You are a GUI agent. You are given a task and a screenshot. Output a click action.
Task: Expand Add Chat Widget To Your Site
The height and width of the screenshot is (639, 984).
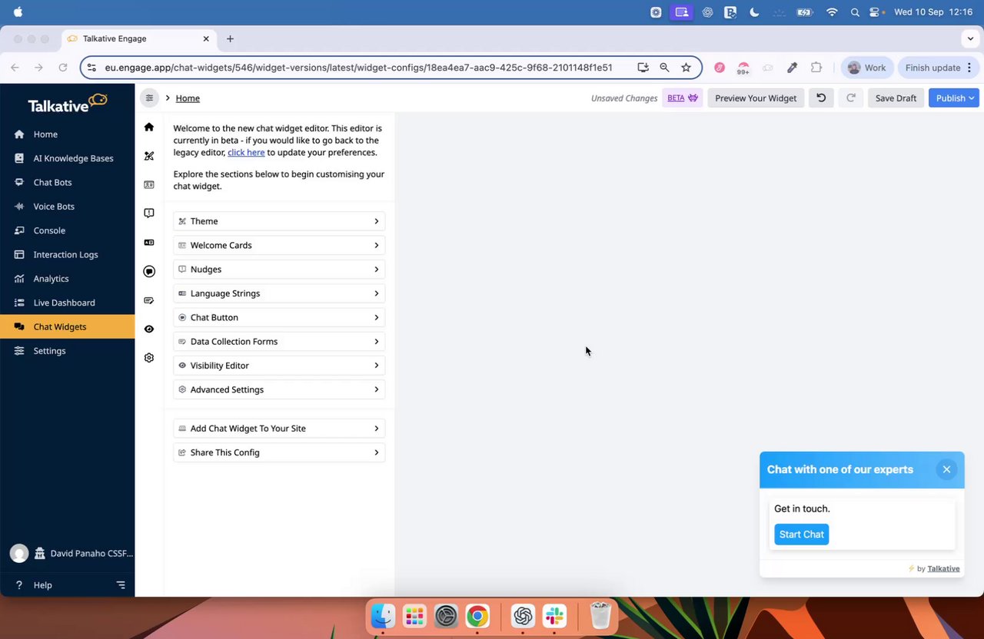[279, 429]
